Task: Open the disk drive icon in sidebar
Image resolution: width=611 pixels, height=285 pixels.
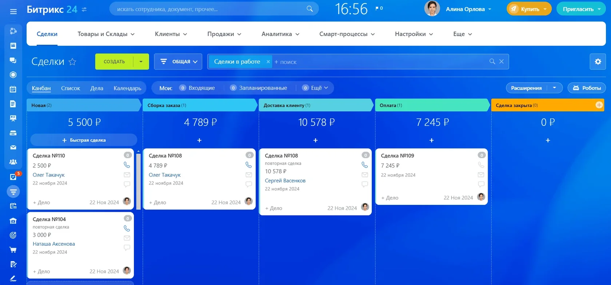Action: coord(13,133)
